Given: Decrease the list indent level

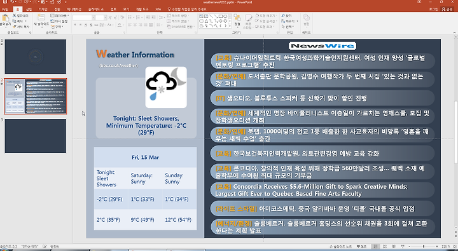Looking at the screenshot, I should [x=148, y=18].
